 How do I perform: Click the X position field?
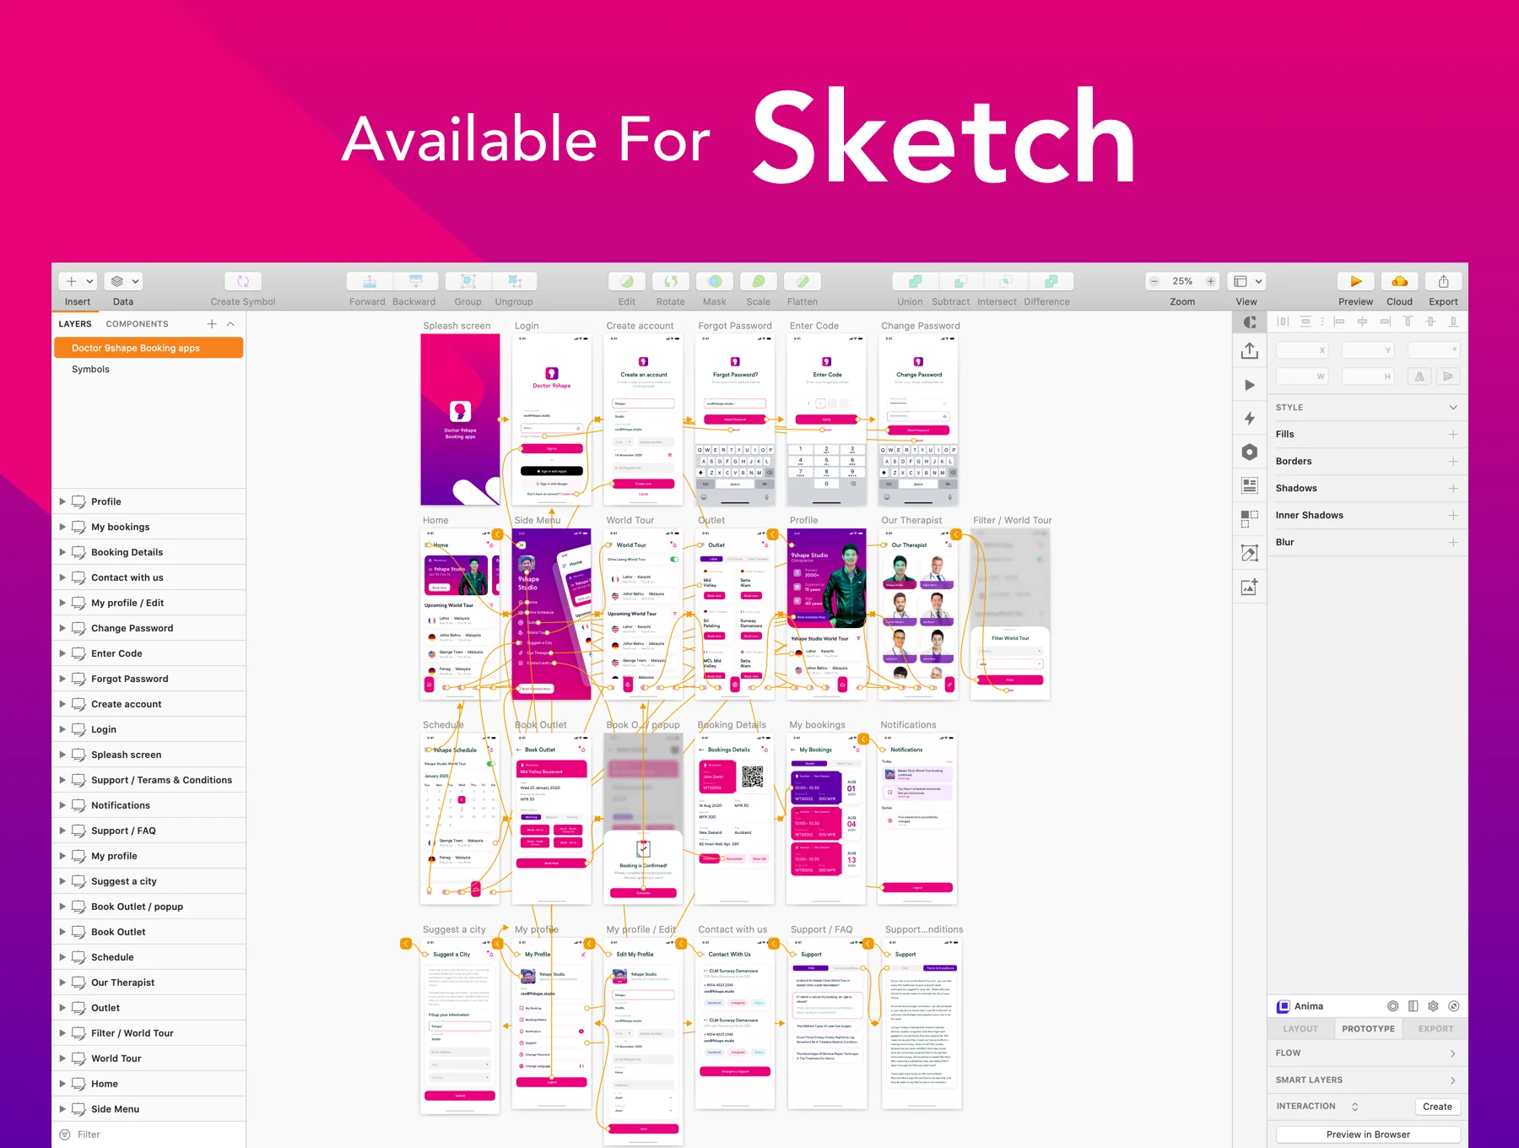coord(1303,349)
